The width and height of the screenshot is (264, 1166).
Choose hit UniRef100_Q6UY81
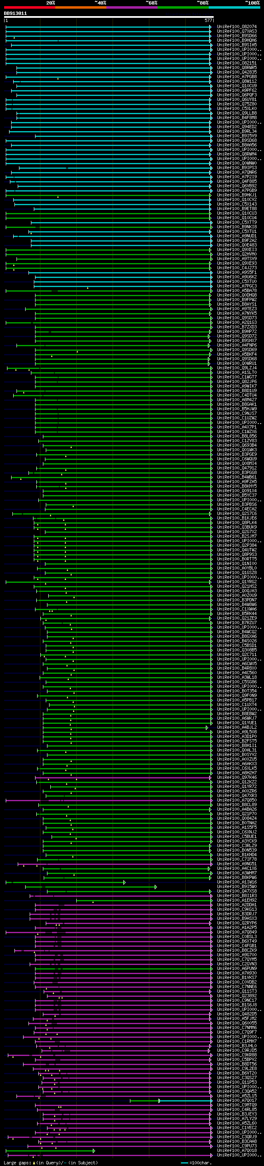pyautogui.click(x=237, y=100)
